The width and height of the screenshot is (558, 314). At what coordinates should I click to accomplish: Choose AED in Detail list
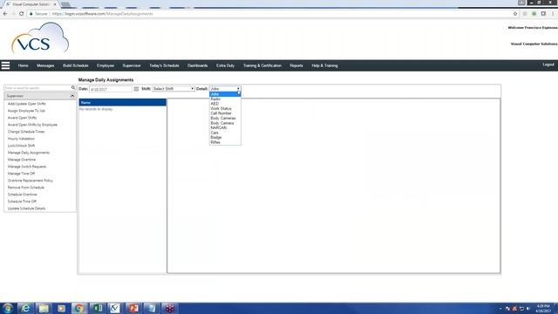tap(225, 104)
